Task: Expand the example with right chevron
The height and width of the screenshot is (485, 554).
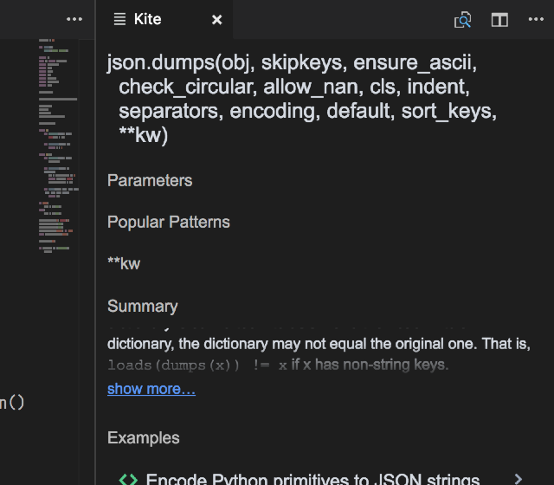Action: pos(518,478)
